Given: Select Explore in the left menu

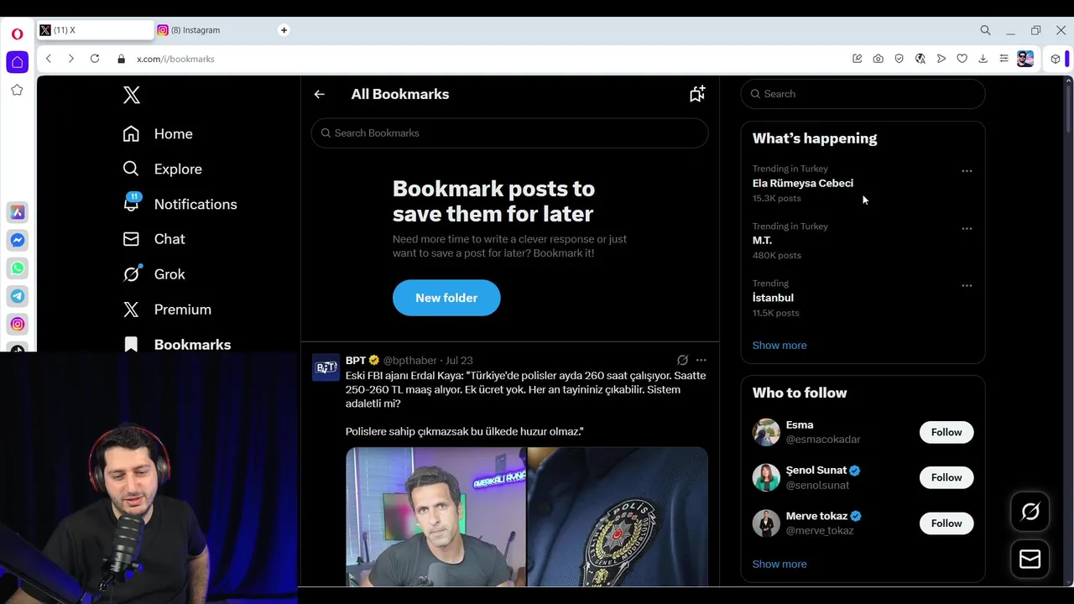Looking at the screenshot, I should [x=177, y=169].
